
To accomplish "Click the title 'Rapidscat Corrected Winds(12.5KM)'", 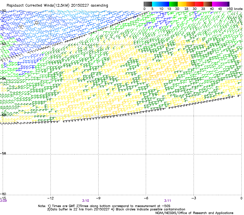I will [38, 6].
